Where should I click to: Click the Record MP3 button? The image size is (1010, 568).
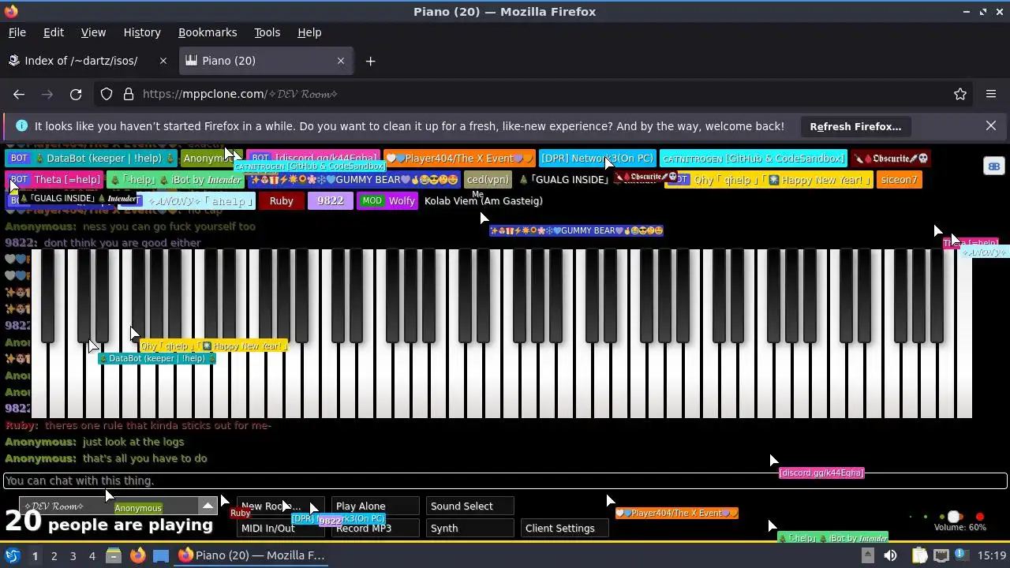(x=375, y=529)
